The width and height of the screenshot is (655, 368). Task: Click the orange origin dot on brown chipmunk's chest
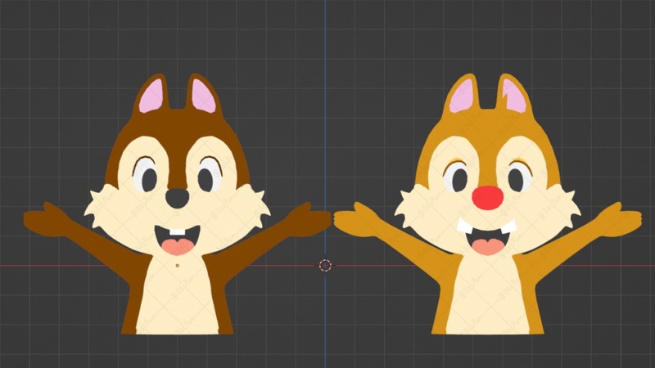click(178, 265)
